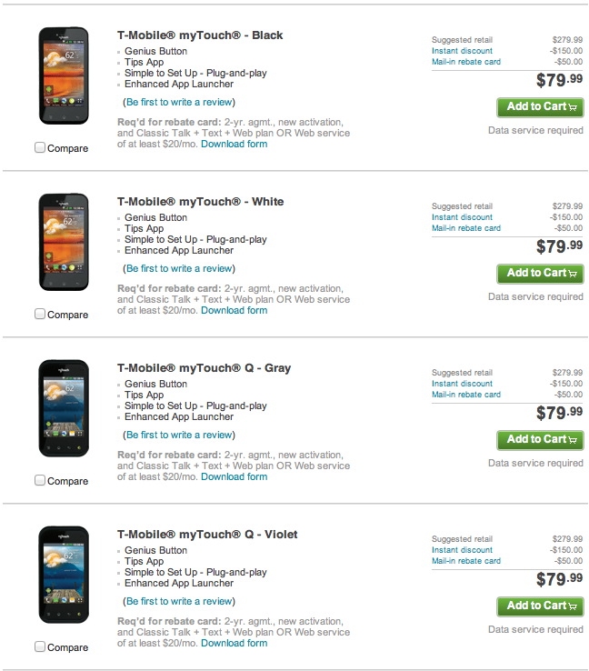Viewport: 589px width, 671px height.
Task: Tick Compare for myTouch Q Violet
Action: (40, 646)
